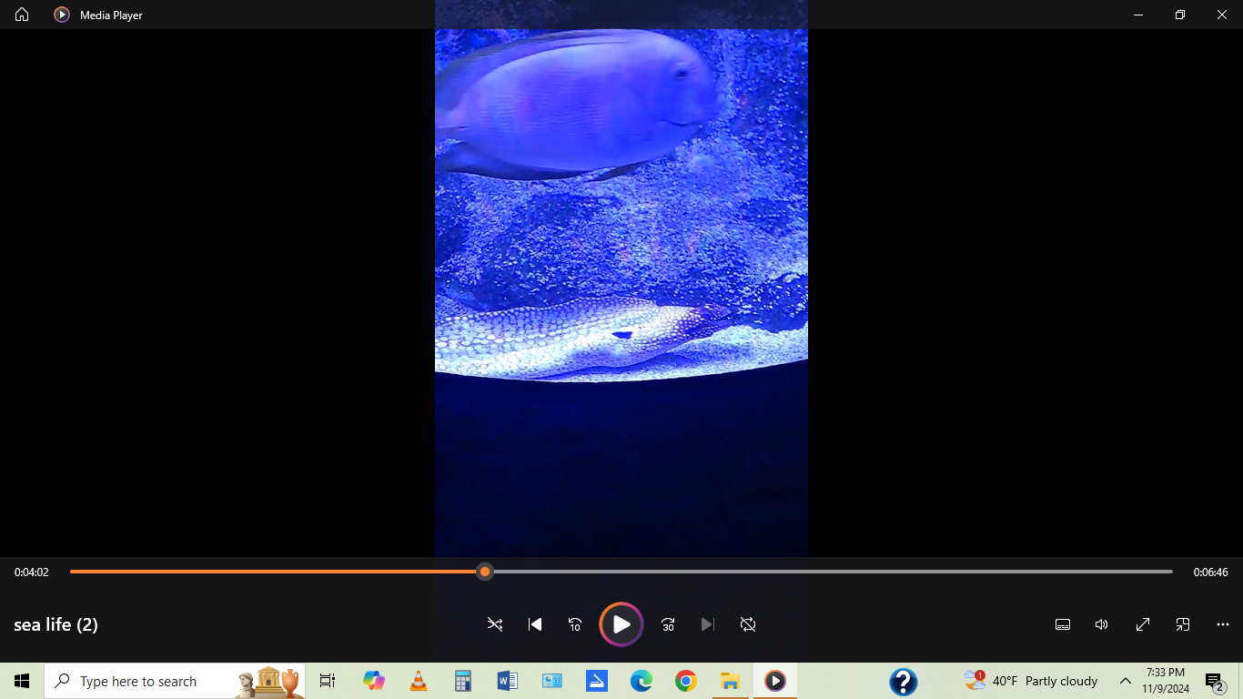Show hidden system tray icons
This screenshot has width=1243, height=699.
click(x=1126, y=681)
